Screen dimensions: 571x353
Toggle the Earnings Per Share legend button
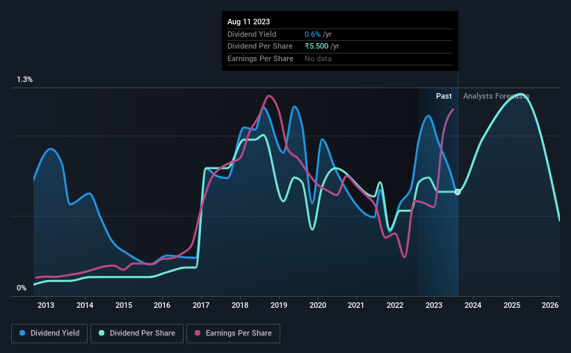coord(233,334)
